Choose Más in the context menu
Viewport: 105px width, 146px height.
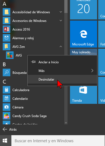[x=62, y=71]
